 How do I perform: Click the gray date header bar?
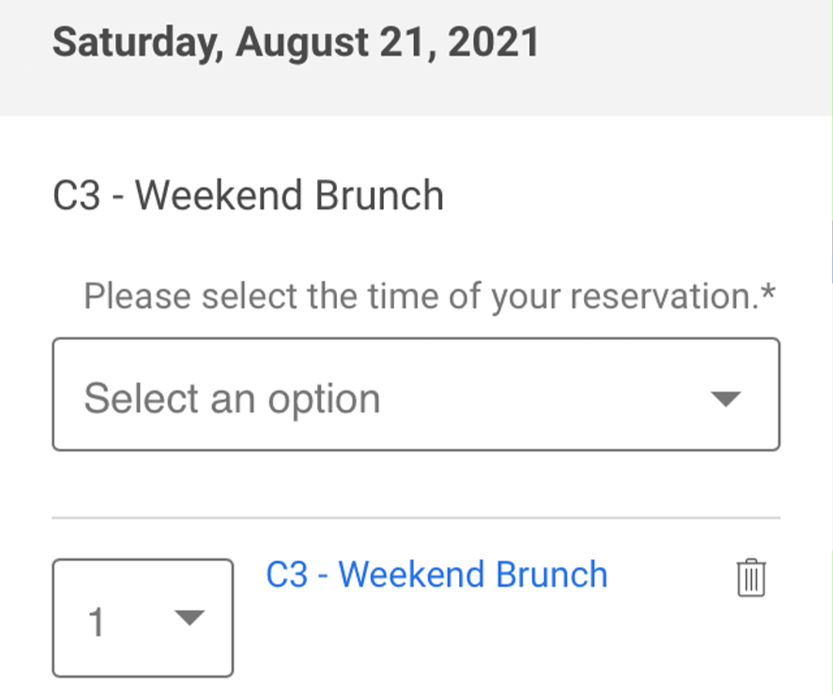click(416, 57)
